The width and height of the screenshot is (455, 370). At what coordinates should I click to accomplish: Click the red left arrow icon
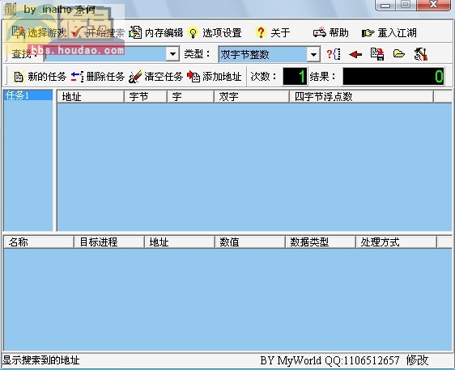click(x=355, y=54)
